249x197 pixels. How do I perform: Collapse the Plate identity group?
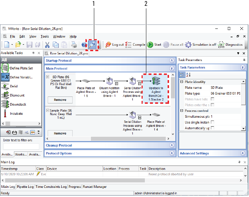pos(182,82)
